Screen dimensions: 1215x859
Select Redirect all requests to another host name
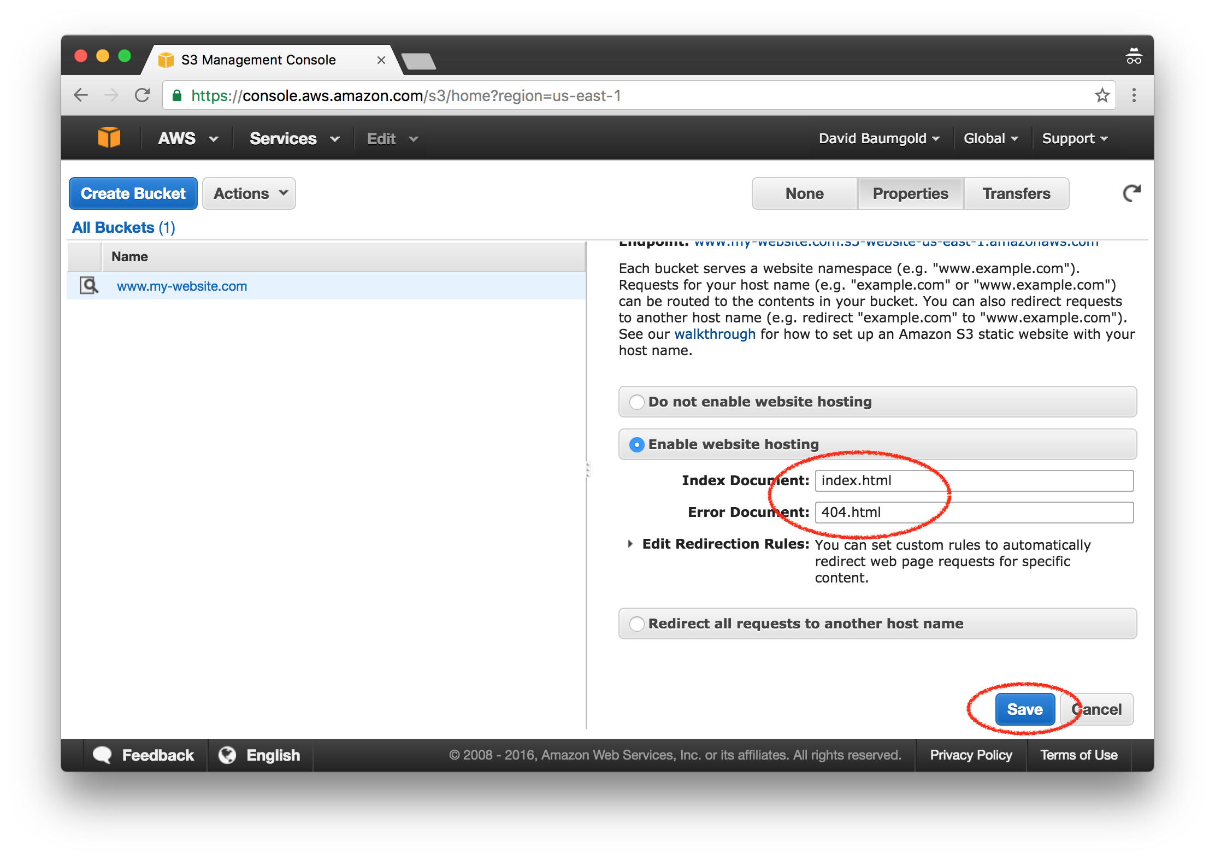tap(636, 624)
